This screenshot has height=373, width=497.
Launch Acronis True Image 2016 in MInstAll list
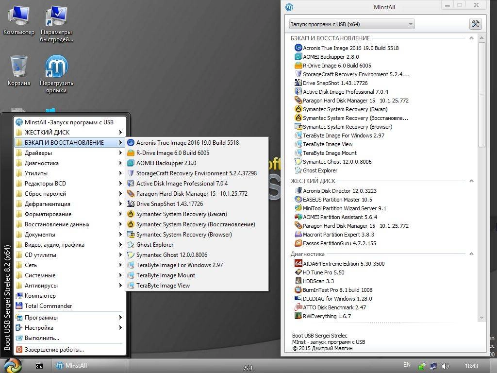pos(347,48)
